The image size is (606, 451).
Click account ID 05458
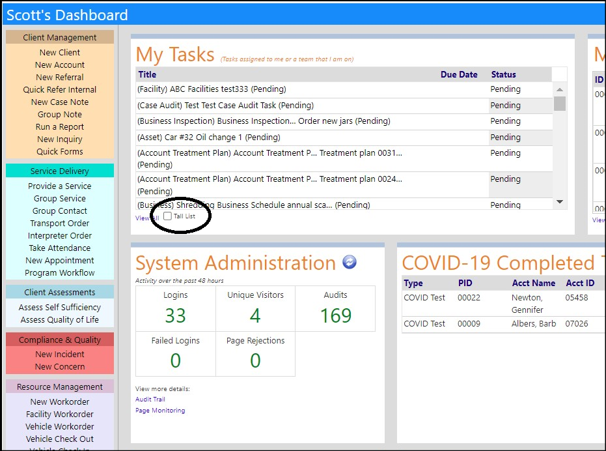576,298
